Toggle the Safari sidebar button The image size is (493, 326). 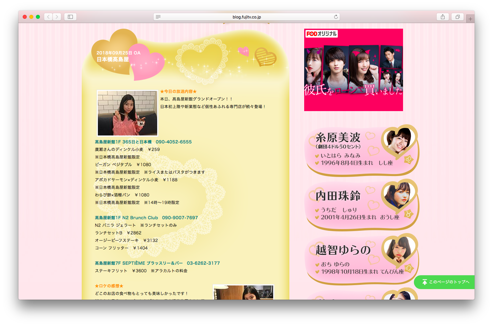tap(70, 17)
